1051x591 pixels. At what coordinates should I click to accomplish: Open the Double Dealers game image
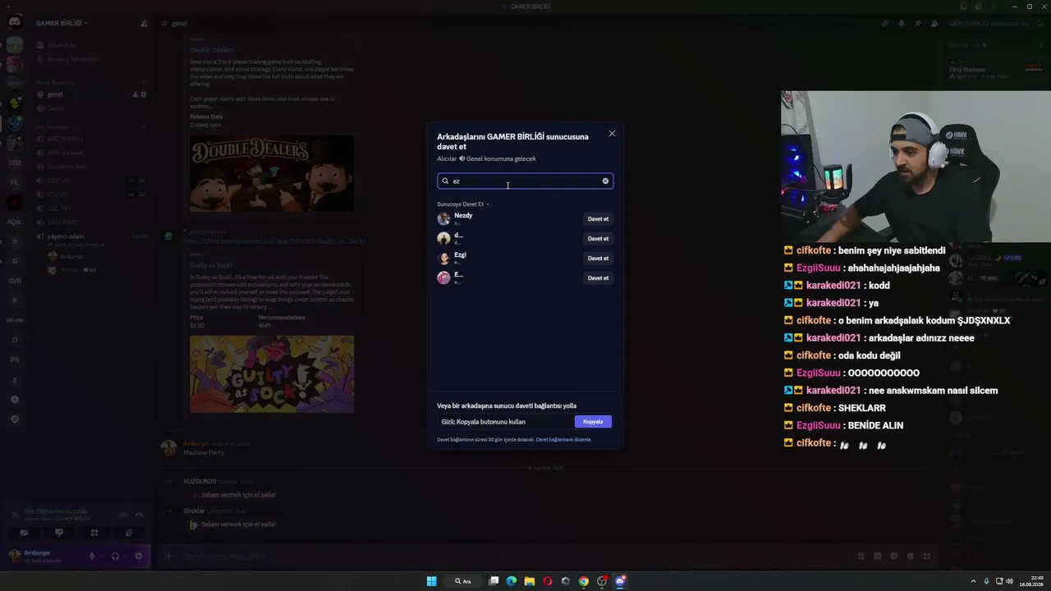click(272, 173)
